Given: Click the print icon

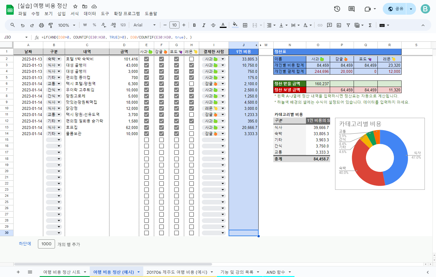Looking at the screenshot, I should [x=41, y=25].
